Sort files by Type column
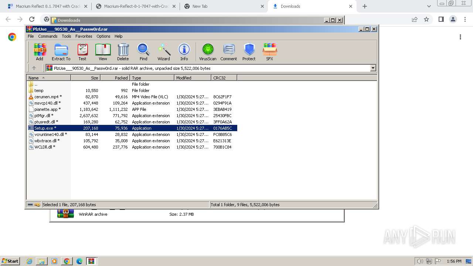Image resolution: width=473 pixels, height=266 pixels. pyautogui.click(x=152, y=78)
